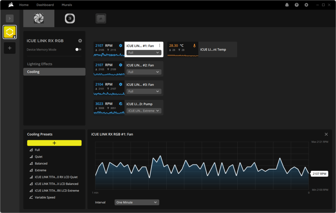Open iCUE settings gear in top bar
The width and height of the screenshot is (336, 213).
306,5
